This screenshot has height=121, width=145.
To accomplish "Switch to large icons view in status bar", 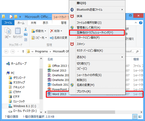I will coord(140,117).
